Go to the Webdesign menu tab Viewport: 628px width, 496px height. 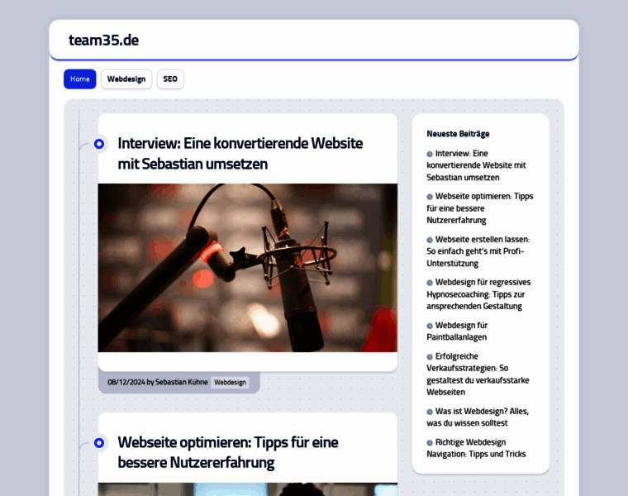[x=126, y=79]
